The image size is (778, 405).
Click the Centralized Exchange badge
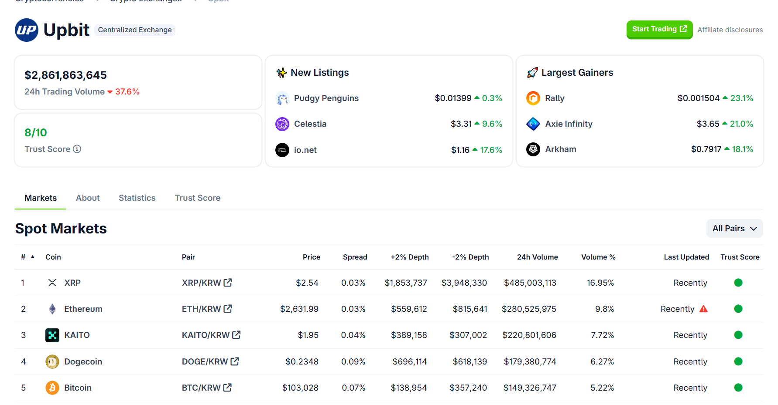click(x=135, y=30)
